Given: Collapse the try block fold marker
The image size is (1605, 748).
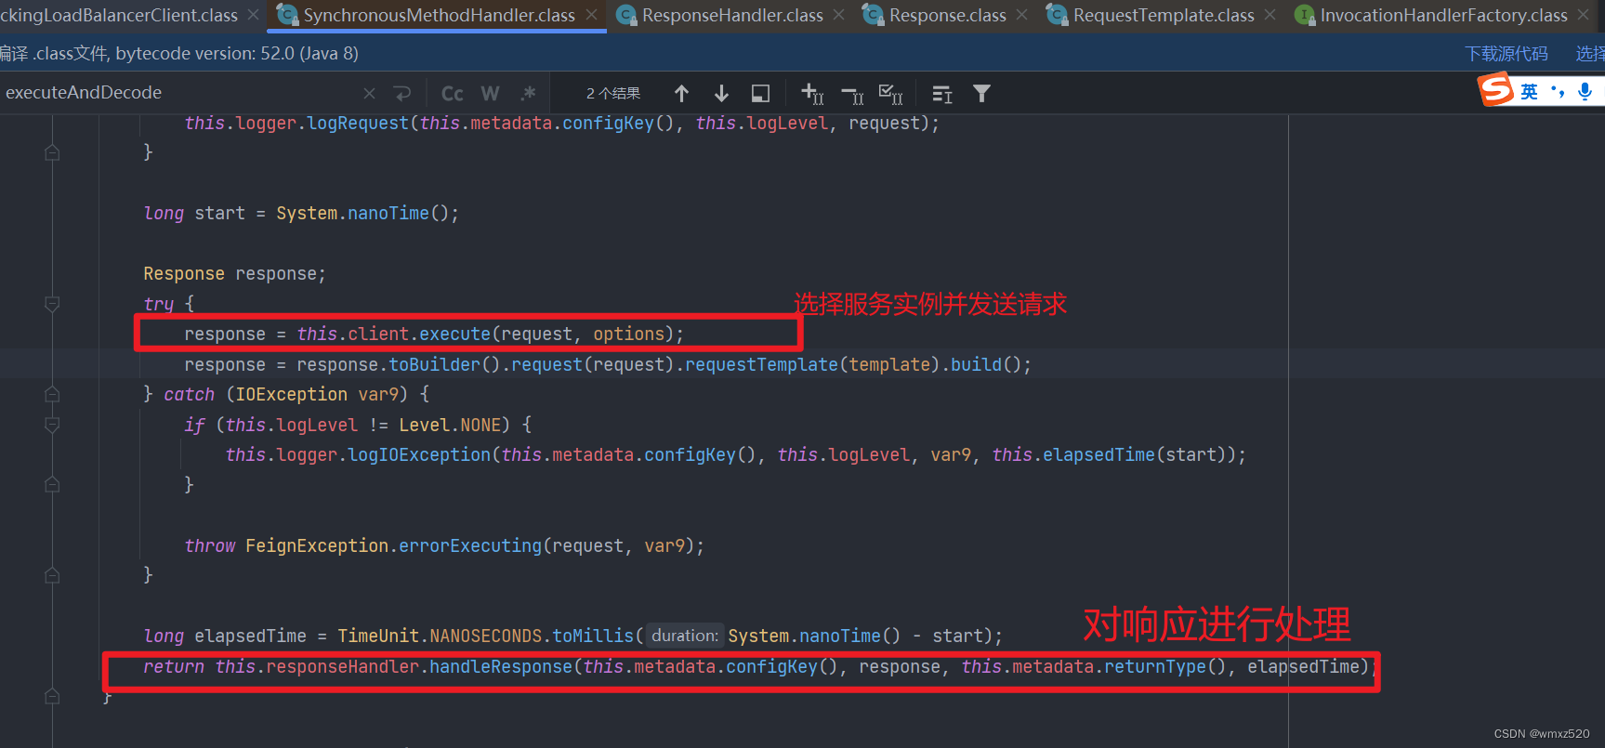Looking at the screenshot, I should (x=52, y=304).
